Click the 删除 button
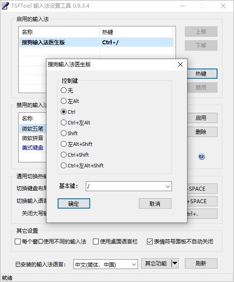This screenshot has width=234, height=282. point(202,132)
